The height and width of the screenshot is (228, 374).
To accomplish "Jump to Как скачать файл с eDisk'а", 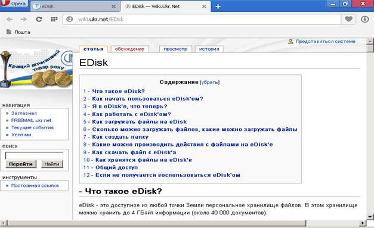I will coord(130,152).
